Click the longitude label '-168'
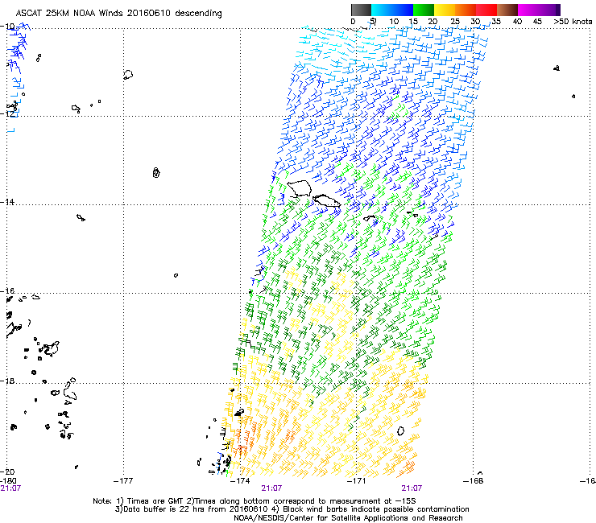Screen dimensions: 596x523 pos(474,481)
